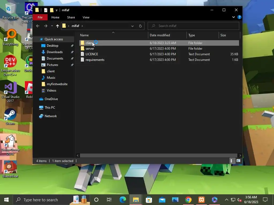The image size is (274, 205).
Task: Click the Search mlfaf field
Action: pos(193,26)
